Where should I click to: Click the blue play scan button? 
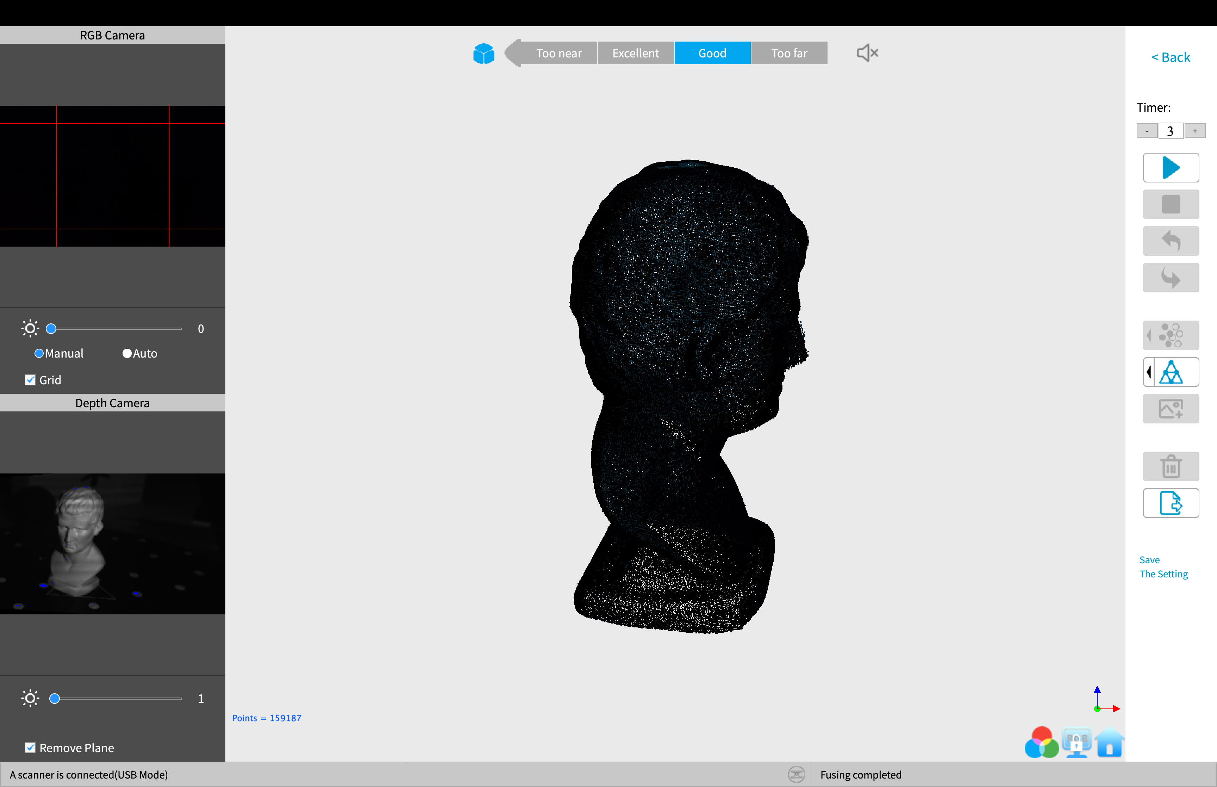1170,168
